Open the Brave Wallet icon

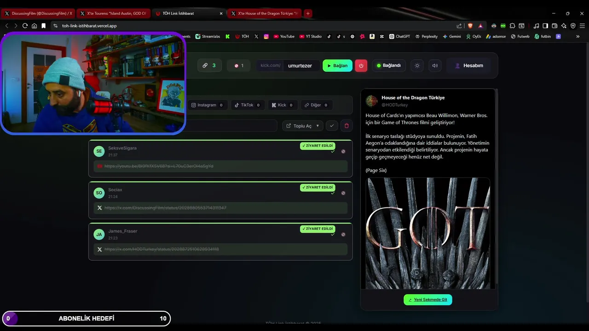point(554,26)
